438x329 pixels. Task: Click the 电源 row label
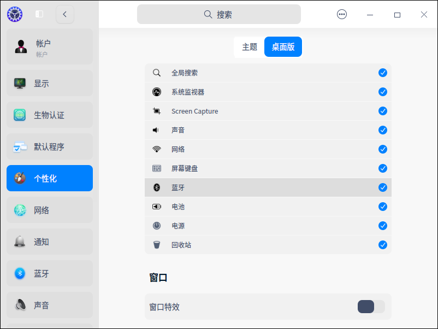pos(178,226)
